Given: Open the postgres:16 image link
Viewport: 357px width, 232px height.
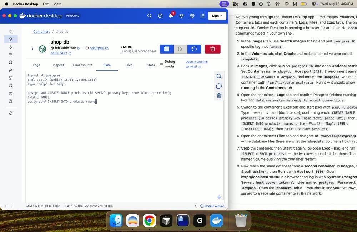Looking at the screenshot, I should coord(99,48).
